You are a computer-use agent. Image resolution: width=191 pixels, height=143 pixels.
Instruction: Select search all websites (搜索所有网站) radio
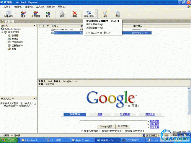pos(82,131)
